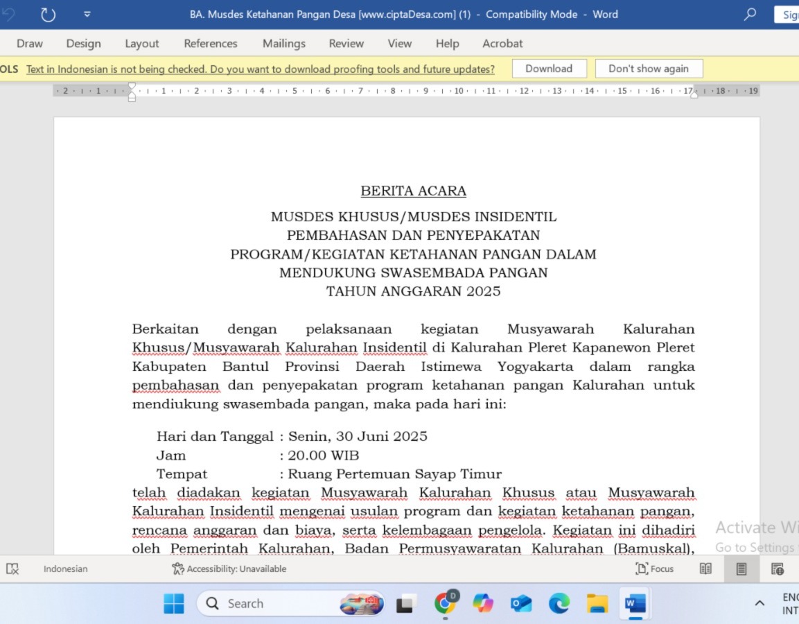Viewport: 799px width, 624px height.
Task: Open File Explorer from the taskbar
Action: 597,604
